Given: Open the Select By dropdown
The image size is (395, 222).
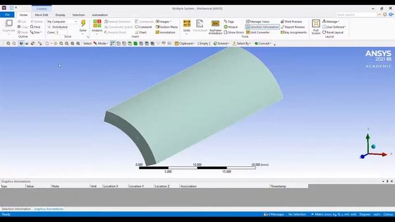Looking at the screenshot, I should (241, 44).
